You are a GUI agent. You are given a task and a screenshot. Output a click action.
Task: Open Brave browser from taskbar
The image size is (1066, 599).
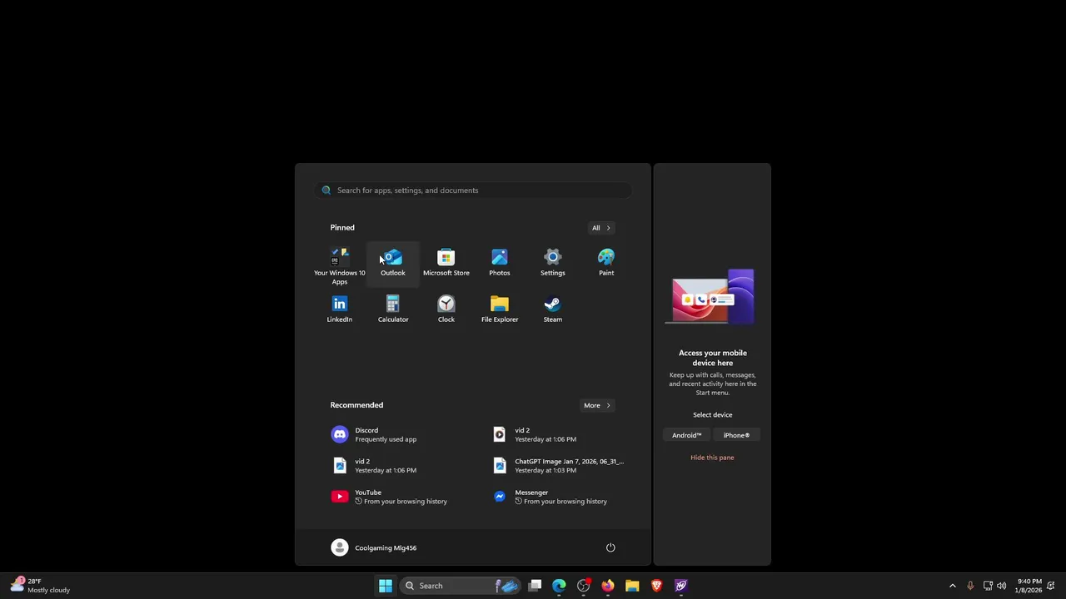pos(656,586)
